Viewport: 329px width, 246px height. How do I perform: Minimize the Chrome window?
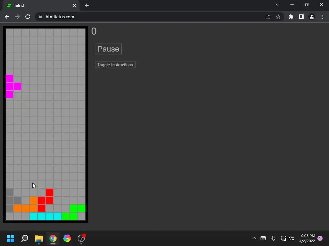pos(292,4)
